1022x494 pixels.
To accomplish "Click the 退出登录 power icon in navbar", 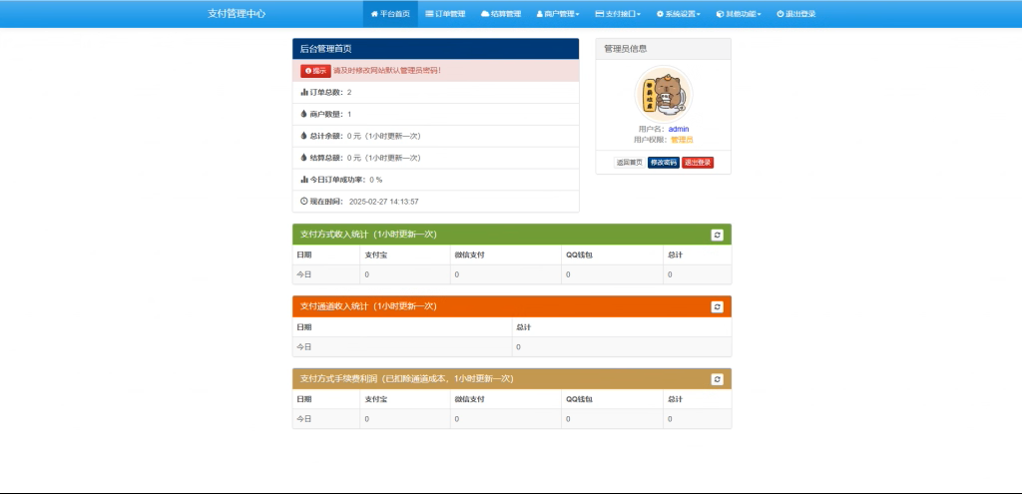I will [779, 14].
